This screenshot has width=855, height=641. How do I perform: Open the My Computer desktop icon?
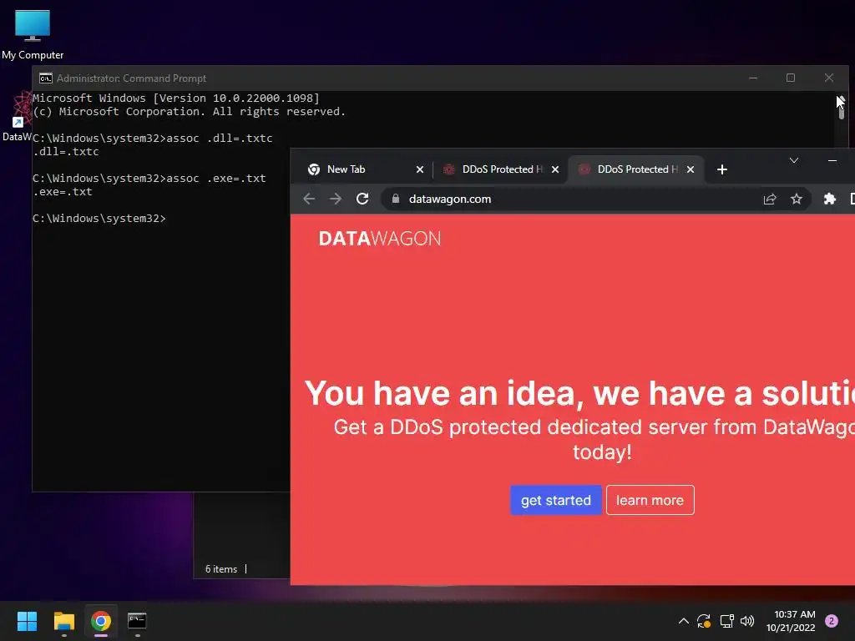(x=33, y=35)
